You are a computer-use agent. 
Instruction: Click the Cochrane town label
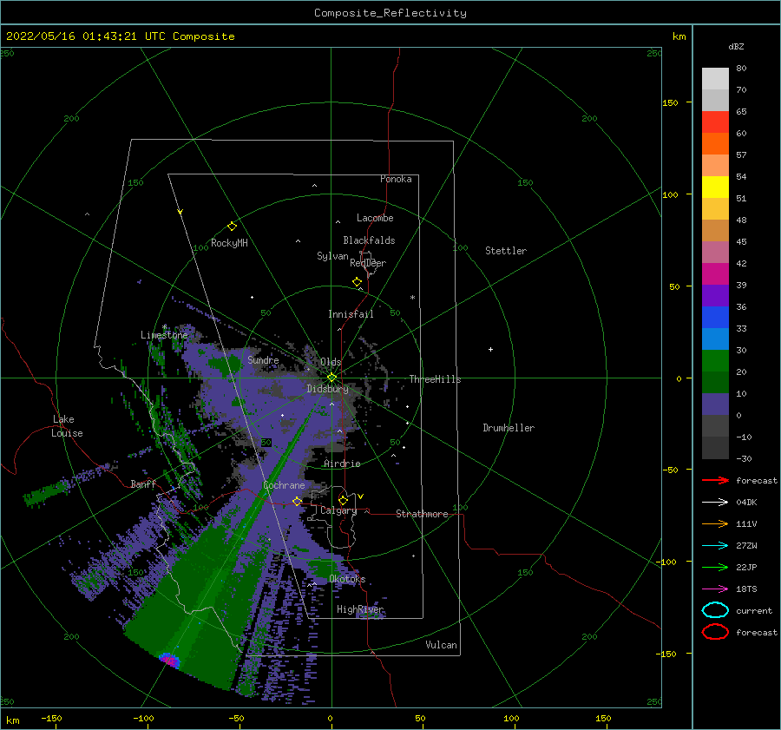[x=284, y=485]
